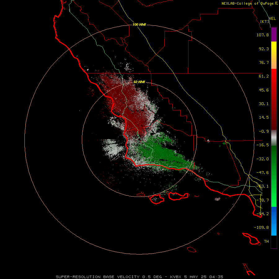Image resolution: width=279 pixels, height=279 pixels.
Task: Select the [KT] units label
Action: point(265,21)
